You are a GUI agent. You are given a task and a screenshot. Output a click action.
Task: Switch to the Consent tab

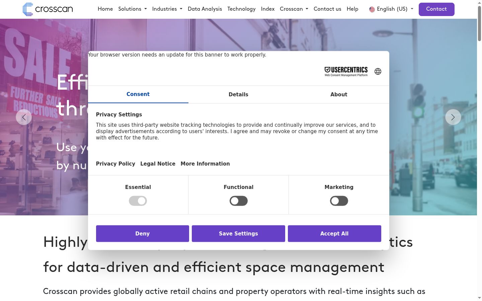click(x=138, y=94)
